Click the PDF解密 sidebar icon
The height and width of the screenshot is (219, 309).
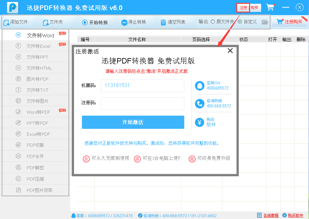(18, 167)
